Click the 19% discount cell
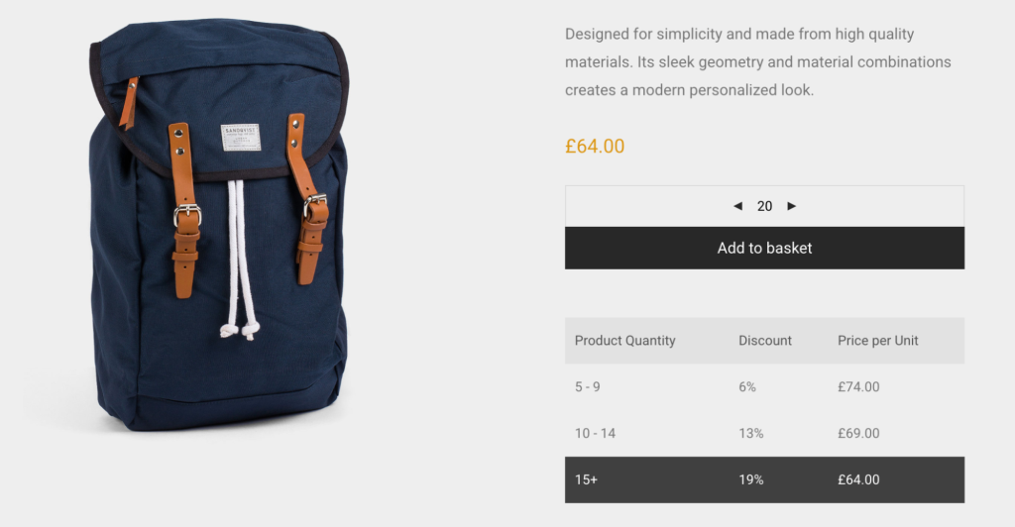 750,480
